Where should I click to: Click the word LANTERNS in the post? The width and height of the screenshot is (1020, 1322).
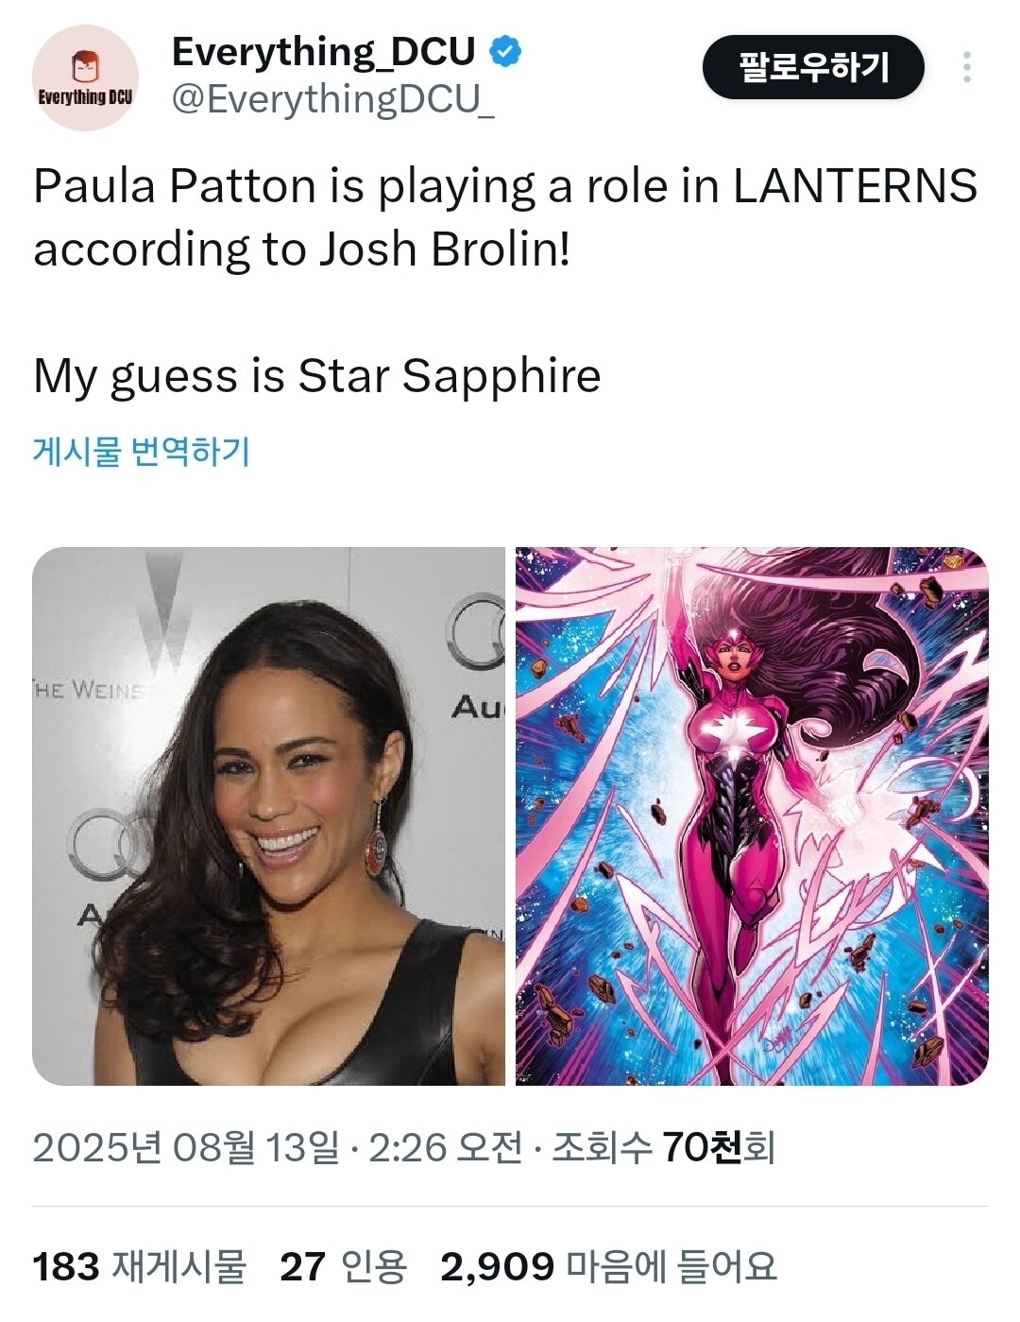click(x=856, y=186)
